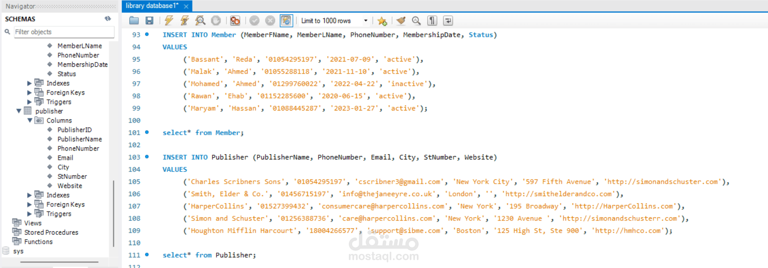This screenshot has height=268, width=768.
Task: Click the publisher table icon
Action: (x=28, y=111)
